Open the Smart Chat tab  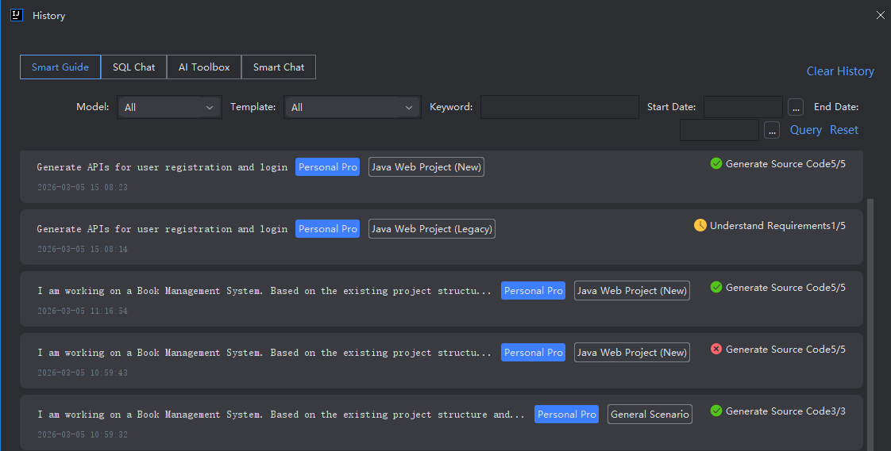279,67
